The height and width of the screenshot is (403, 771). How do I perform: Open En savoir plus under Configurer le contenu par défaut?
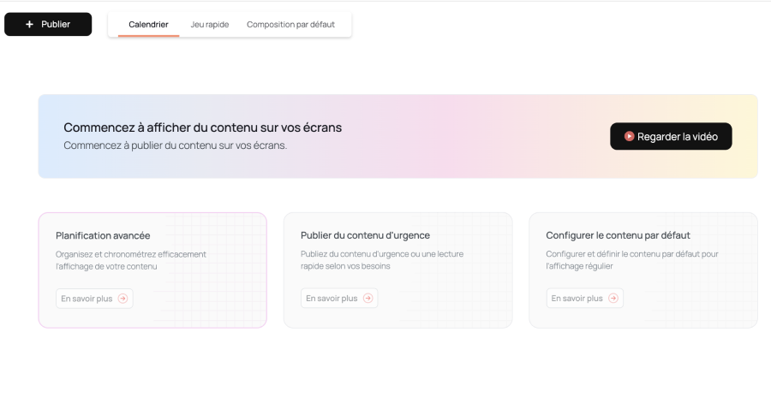click(575, 299)
